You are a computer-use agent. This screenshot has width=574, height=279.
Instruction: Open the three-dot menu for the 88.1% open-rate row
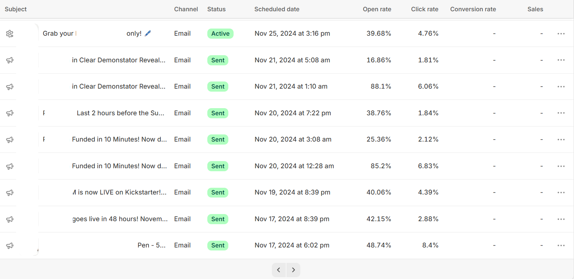click(561, 87)
